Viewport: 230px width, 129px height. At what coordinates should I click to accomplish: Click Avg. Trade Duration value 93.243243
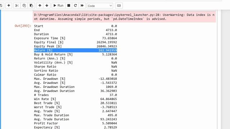tap(109, 119)
